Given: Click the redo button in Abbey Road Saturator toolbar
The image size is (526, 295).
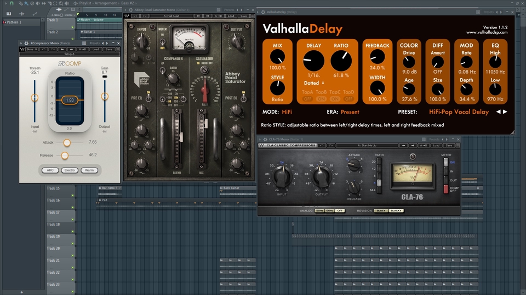Looking at the screenshot, I should point(145,16).
